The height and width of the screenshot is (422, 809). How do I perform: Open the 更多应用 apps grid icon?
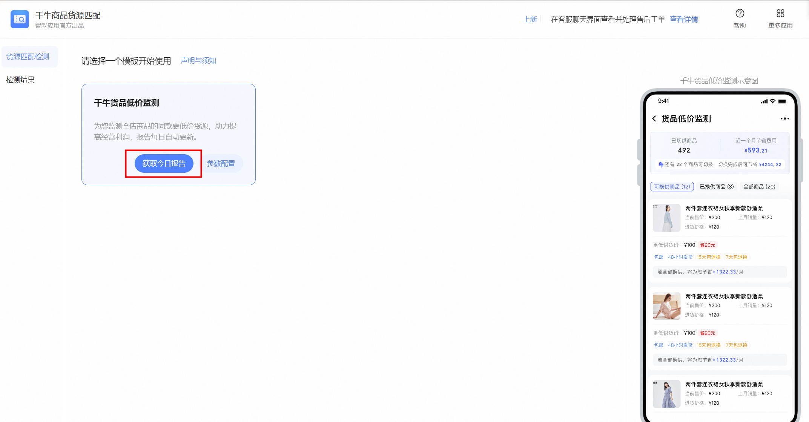pos(780,14)
